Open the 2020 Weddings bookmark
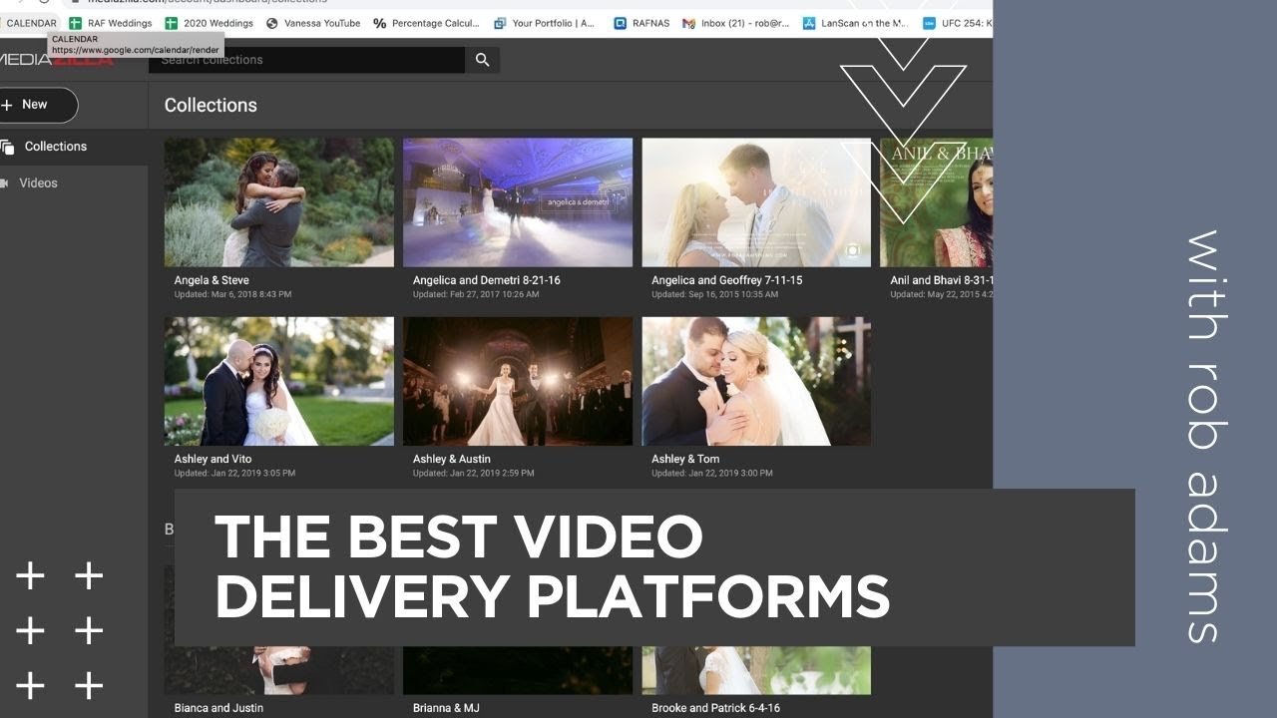1277x718 pixels. [x=209, y=23]
